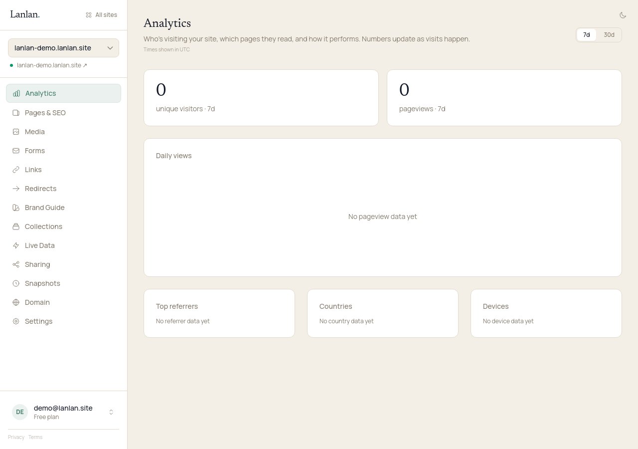Click the Links chain icon
Image resolution: width=638 pixels, height=449 pixels.
click(16, 170)
